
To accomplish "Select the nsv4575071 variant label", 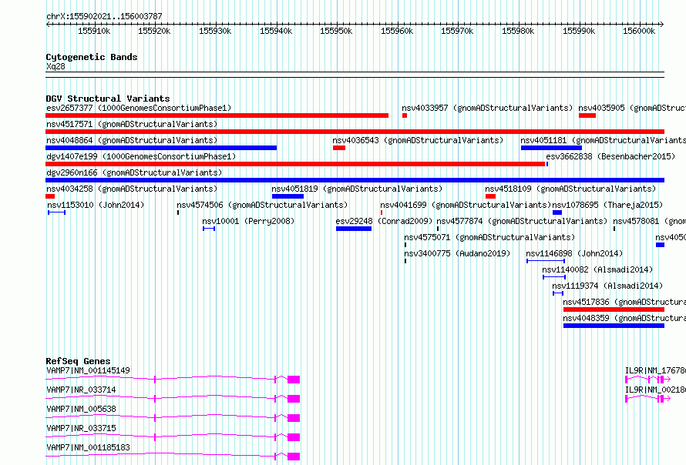I will [x=489, y=237].
